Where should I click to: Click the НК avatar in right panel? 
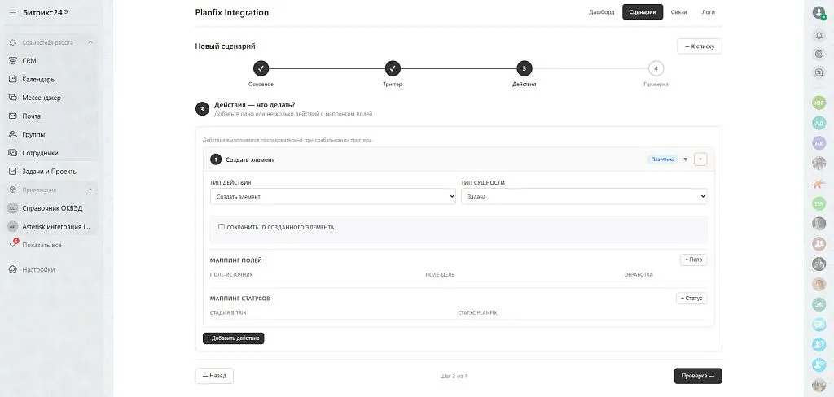[819, 143]
